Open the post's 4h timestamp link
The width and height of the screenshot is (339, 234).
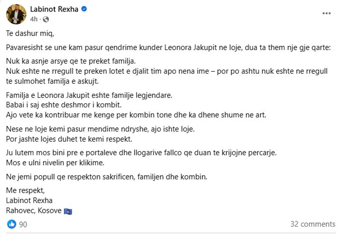tap(34, 19)
